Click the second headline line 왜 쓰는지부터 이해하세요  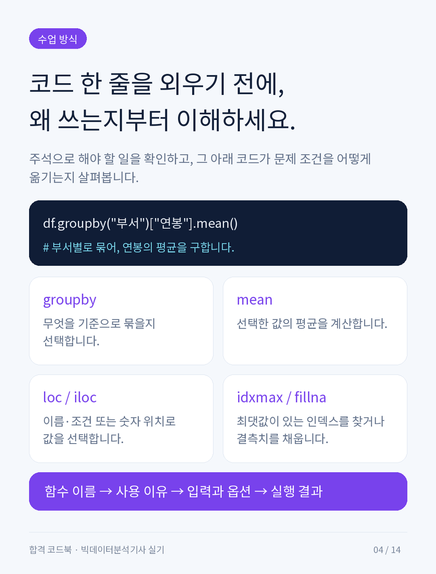pyautogui.click(x=163, y=120)
